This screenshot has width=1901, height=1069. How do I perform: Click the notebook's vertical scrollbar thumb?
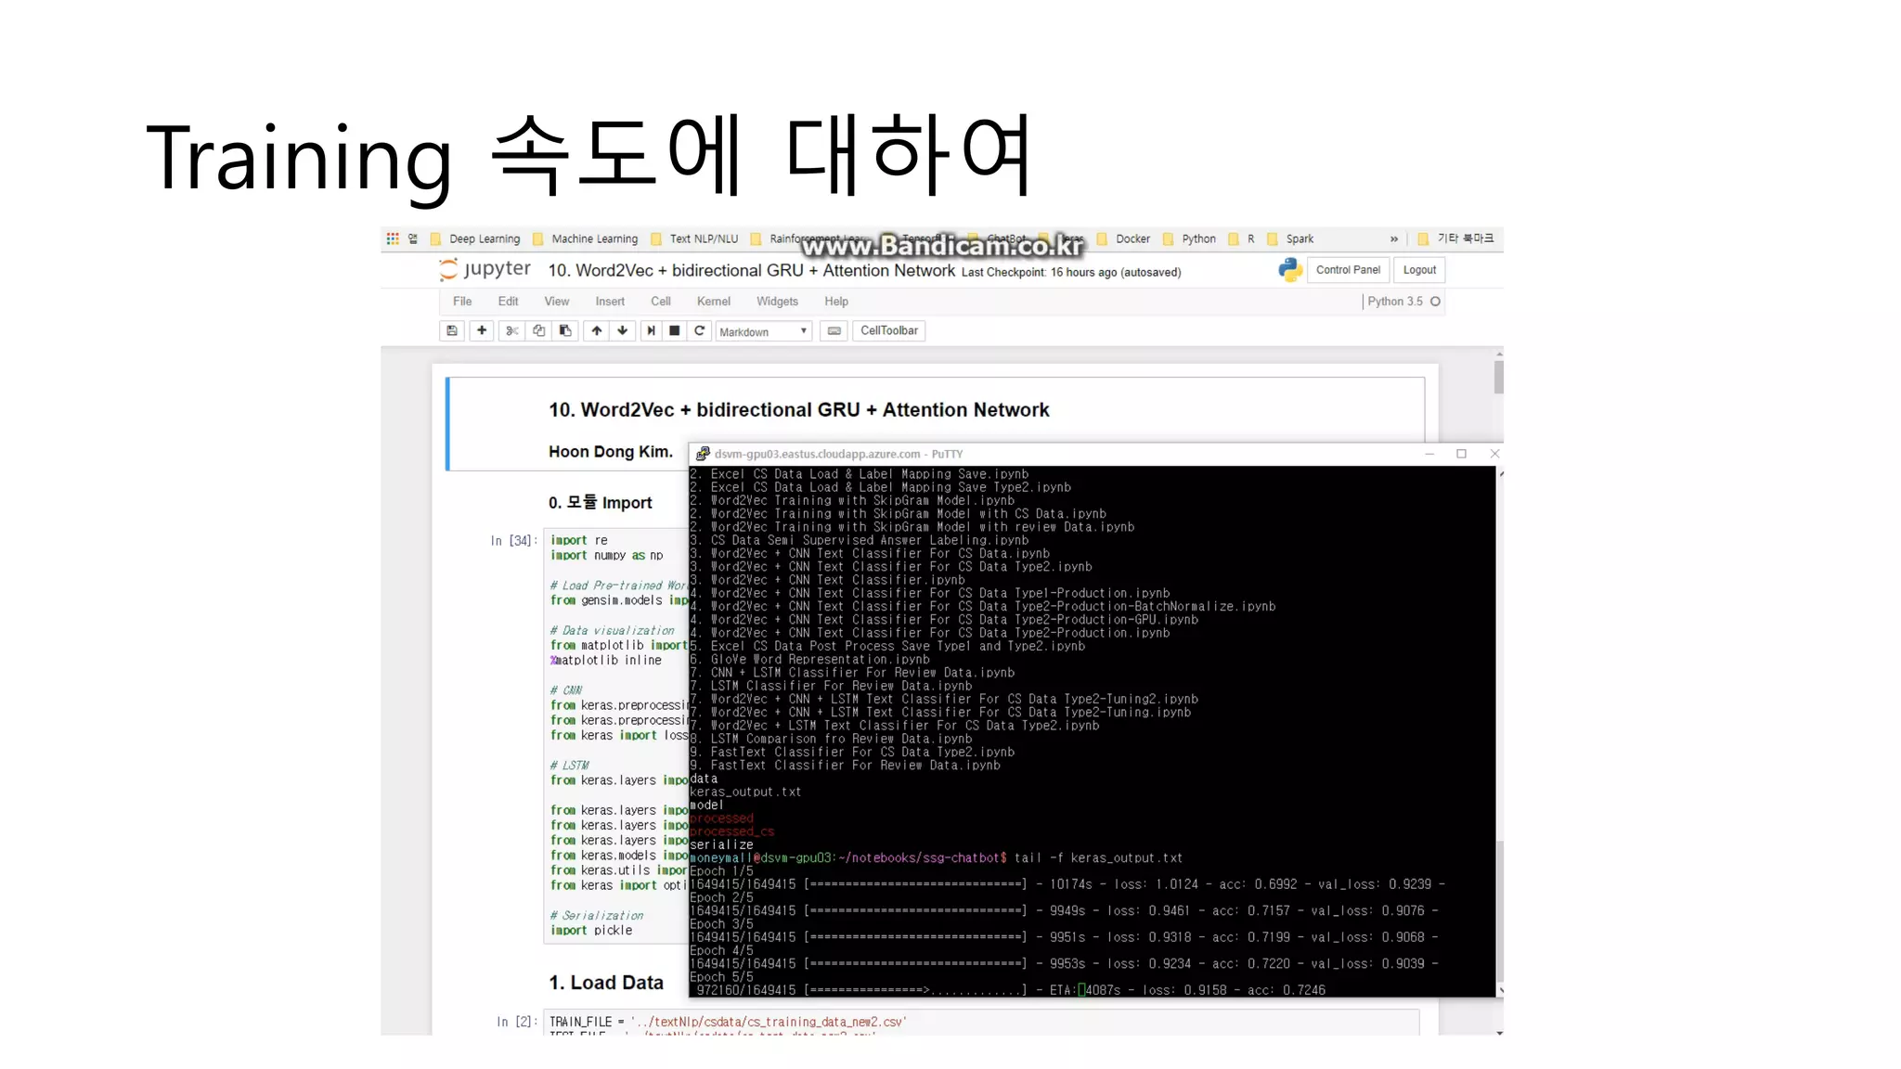click(x=1498, y=377)
